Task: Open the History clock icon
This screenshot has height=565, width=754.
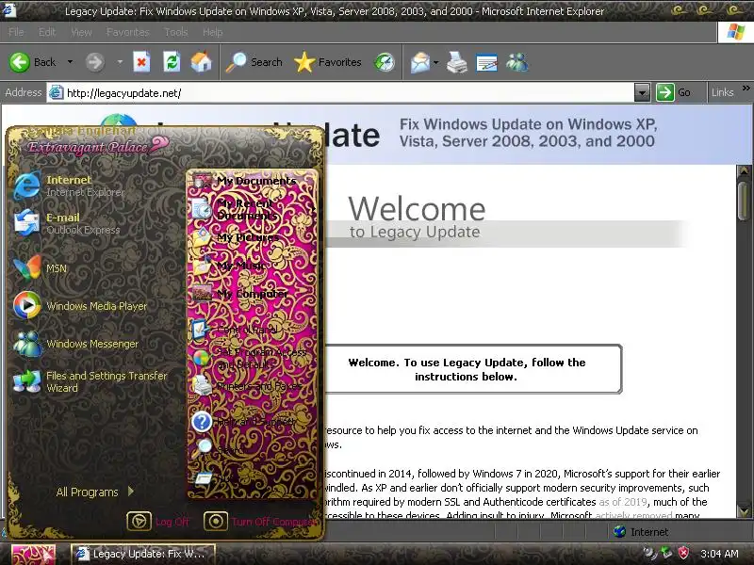Action: pyautogui.click(x=385, y=62)
